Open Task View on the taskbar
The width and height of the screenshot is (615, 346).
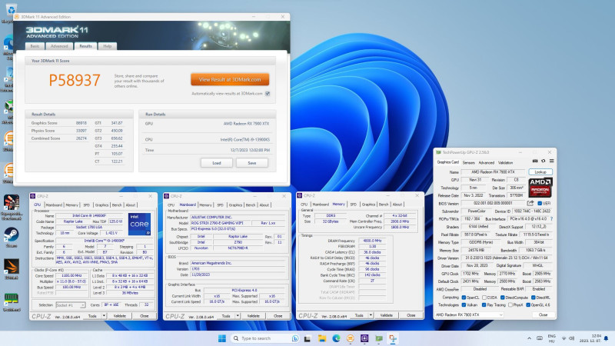click(307, 338)
